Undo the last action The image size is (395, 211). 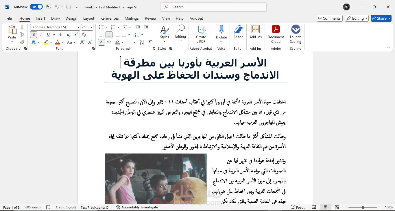pos(57,7)
